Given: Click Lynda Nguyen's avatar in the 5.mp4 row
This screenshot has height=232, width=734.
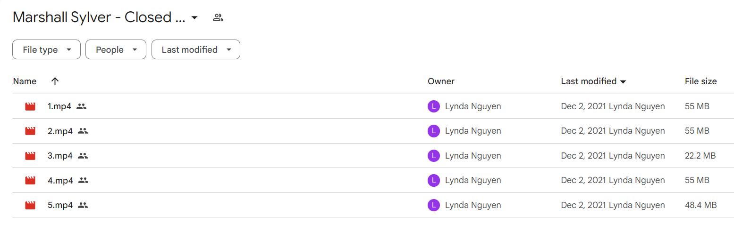Looking at the screenshot, I should pyautogui.click(x=433, y=205).
